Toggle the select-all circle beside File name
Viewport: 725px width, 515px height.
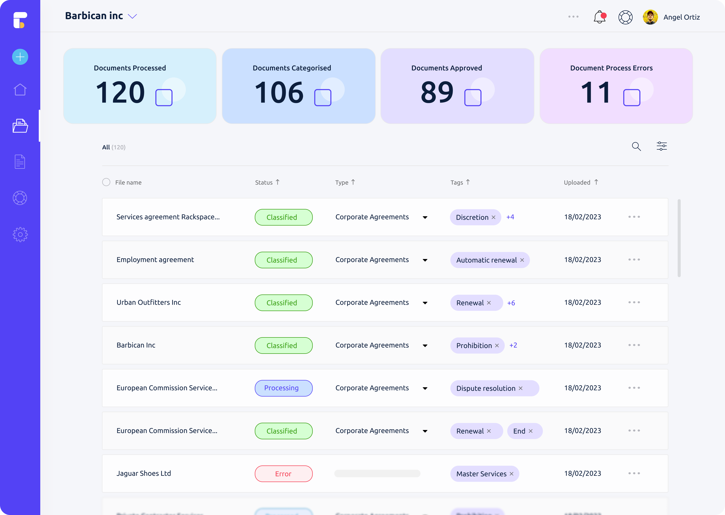[106, 182]
